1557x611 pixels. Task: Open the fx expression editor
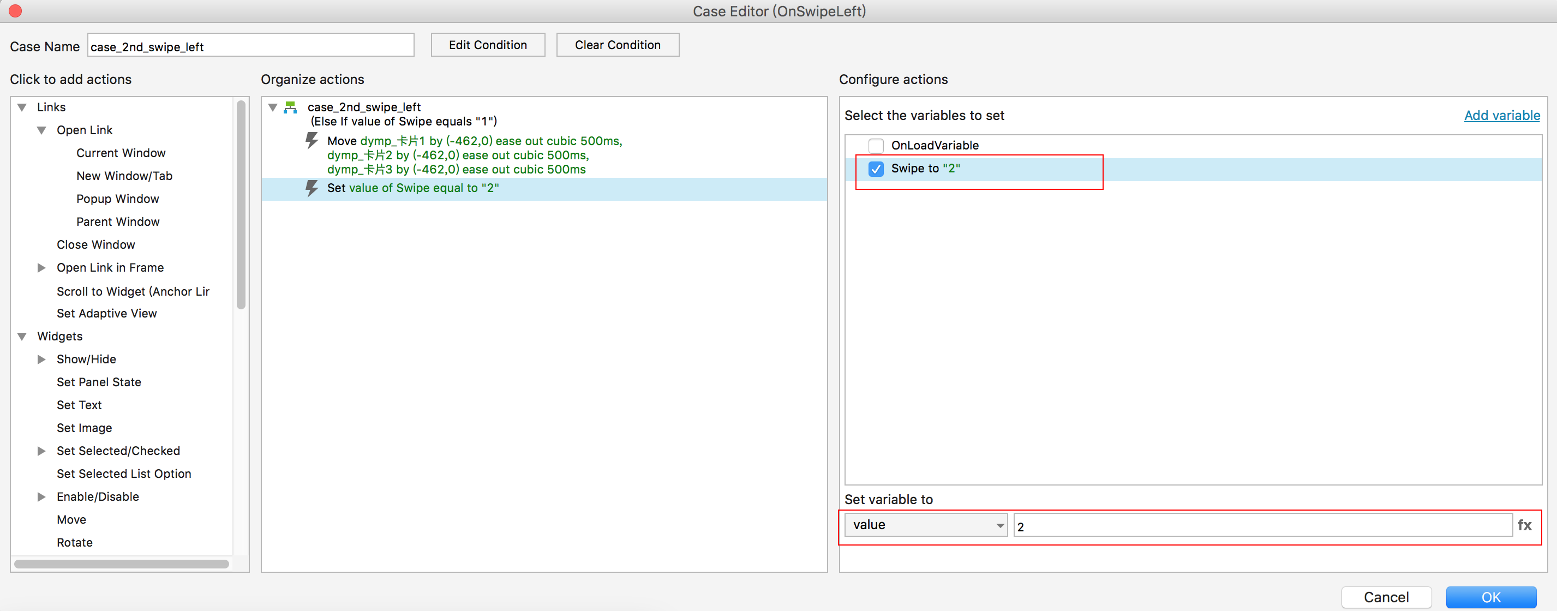(1524, 525)
